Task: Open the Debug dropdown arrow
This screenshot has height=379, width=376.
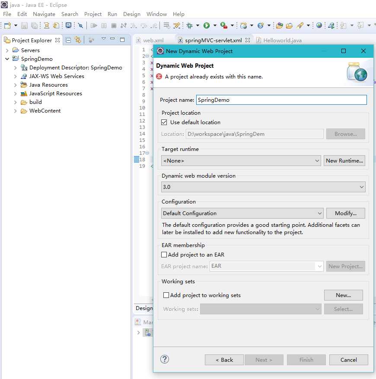Action: (x=198, y=25)
